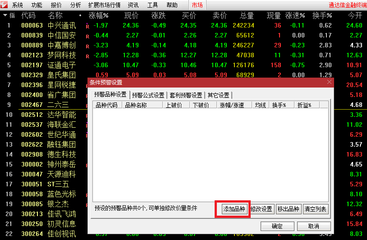Image resolution: width=367 pixels, height=240 pixels.
Task: Select stock row 银之杰
Action: [58, 204]
